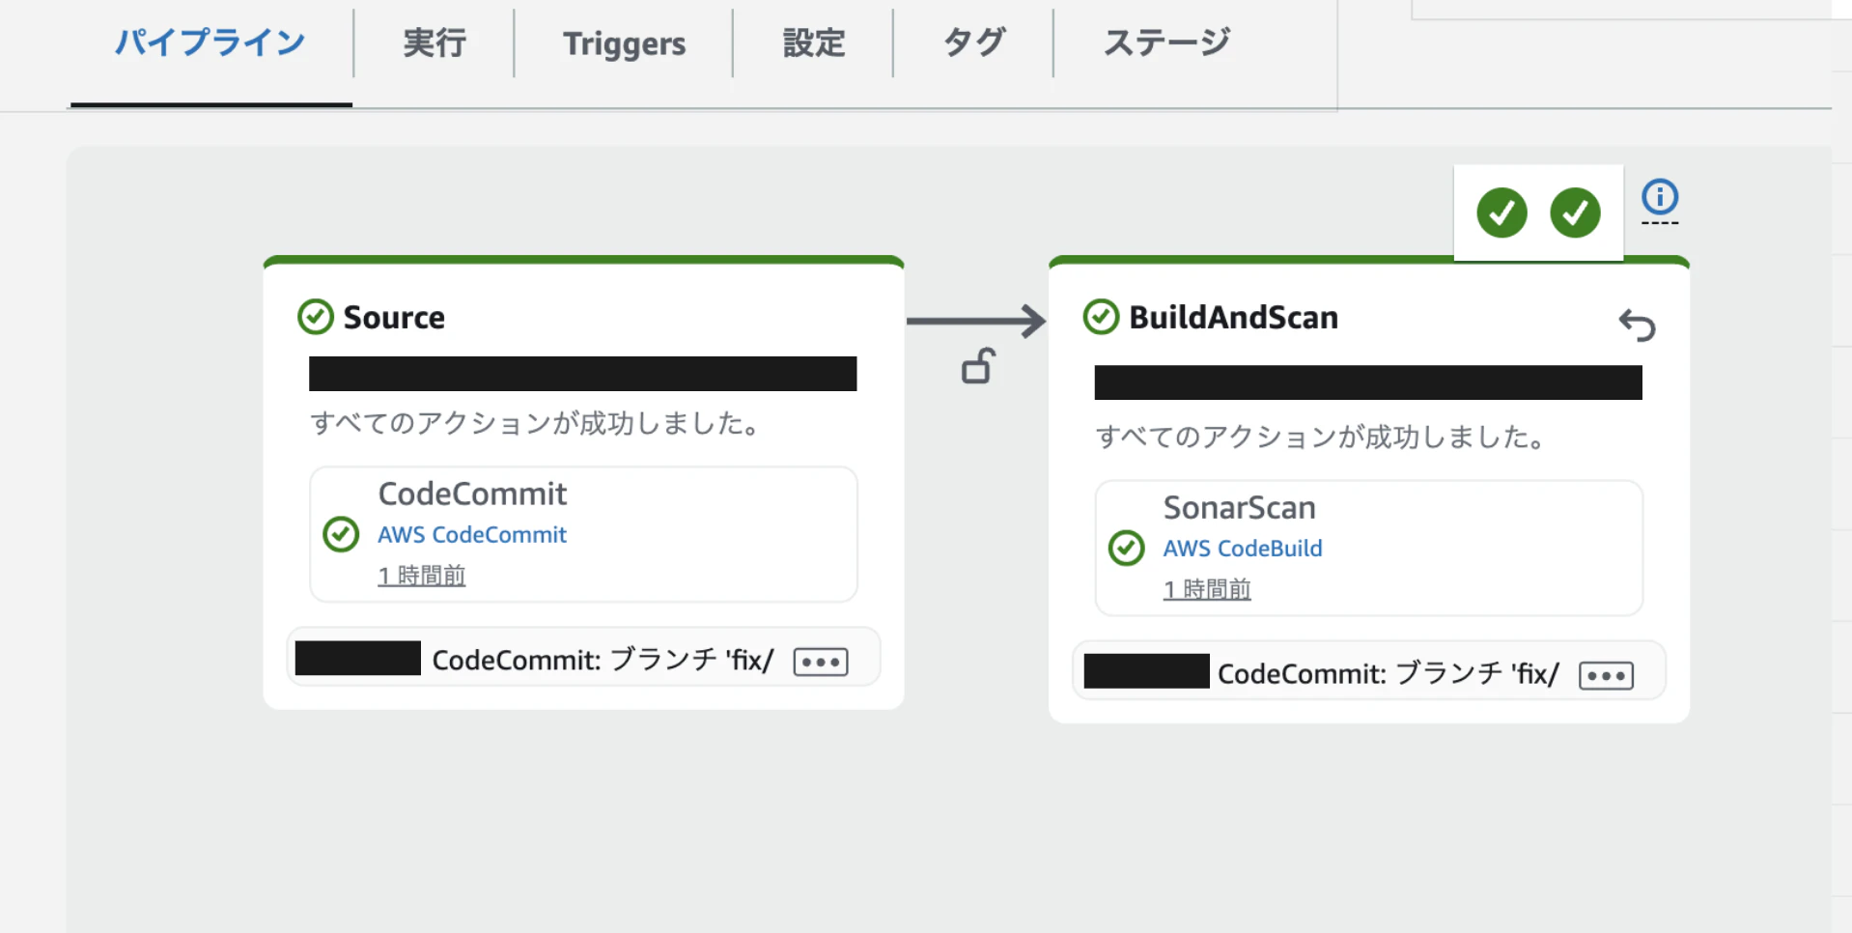
Task: Click the SonarScan action success icon
Action: tap(1126, 548)
